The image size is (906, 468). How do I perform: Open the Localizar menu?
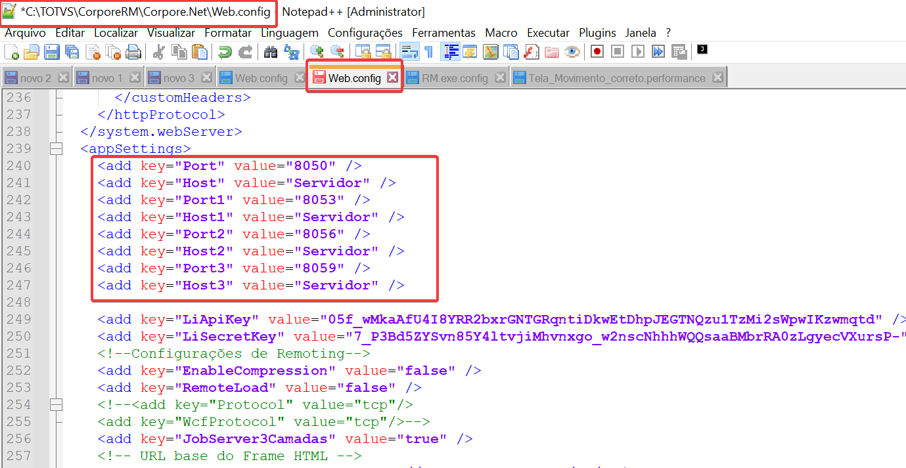116,32
